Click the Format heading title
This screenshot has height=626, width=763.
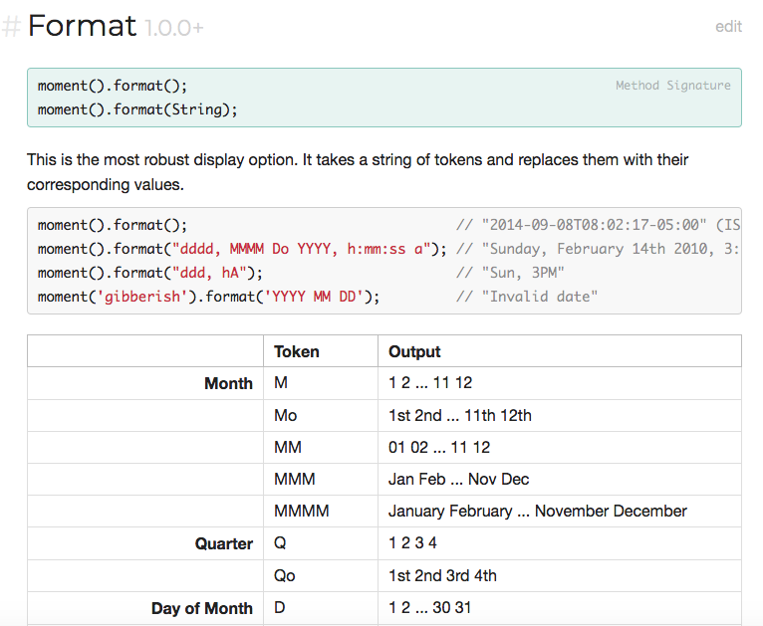point(82,26)
